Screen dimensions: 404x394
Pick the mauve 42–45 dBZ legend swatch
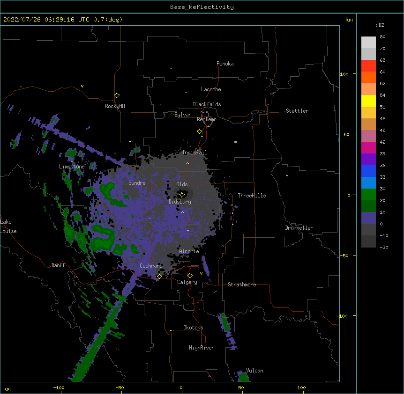[368, 136]
